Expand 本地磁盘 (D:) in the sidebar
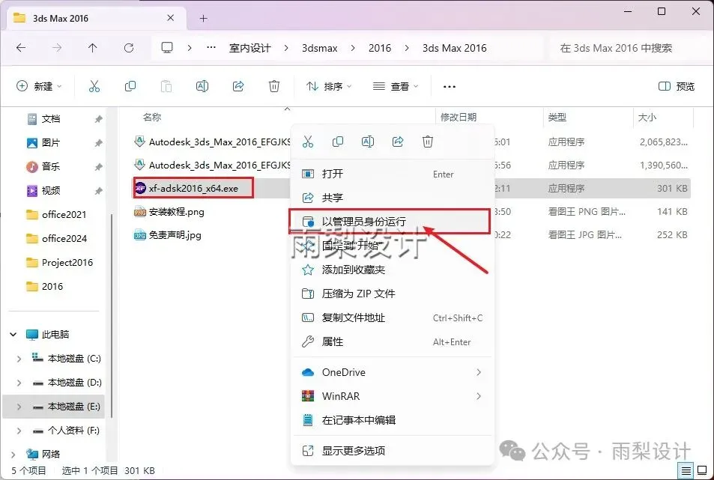 tap(19, 383)
